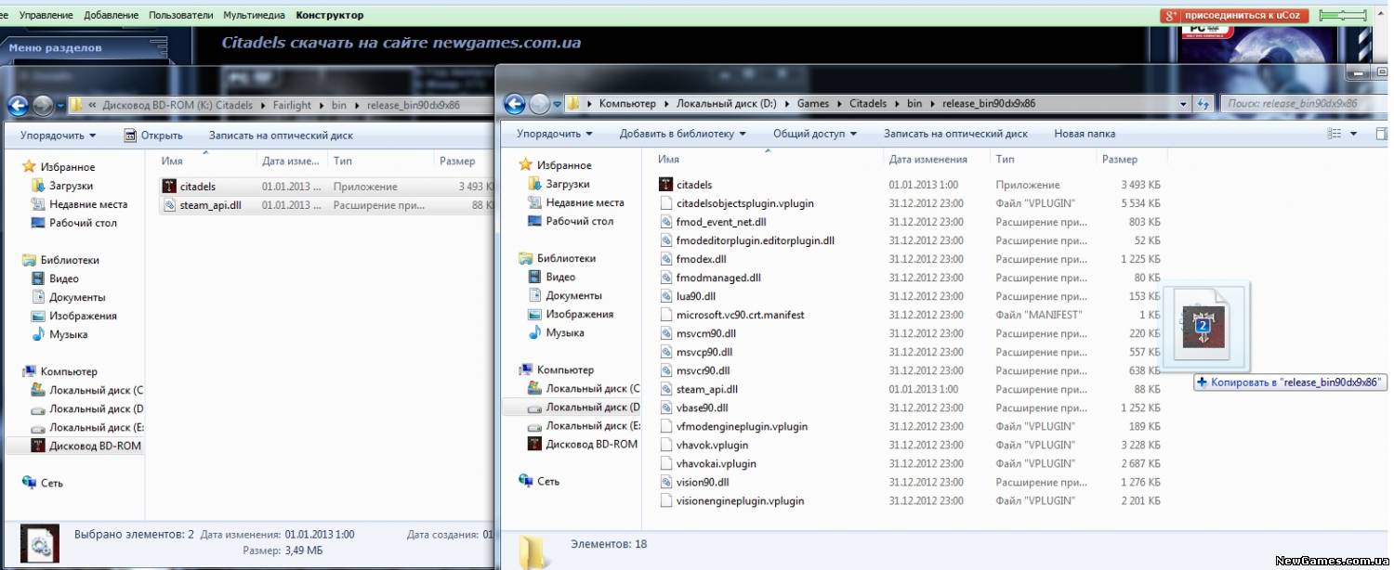Expand the Добавить в библиотеку menu
The height and width of the screenshot is (570, 1394).
click(x=683, y=134)
